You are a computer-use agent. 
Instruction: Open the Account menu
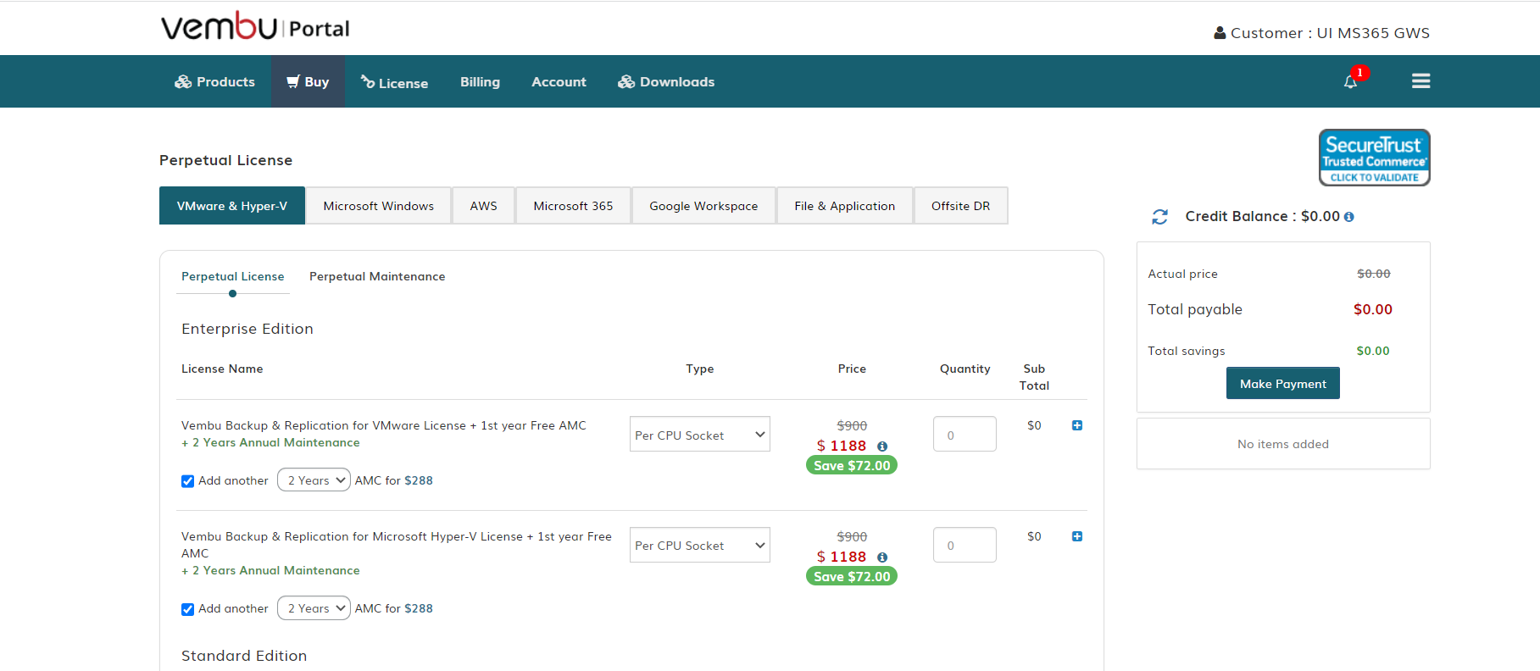(x=559, y=82)
